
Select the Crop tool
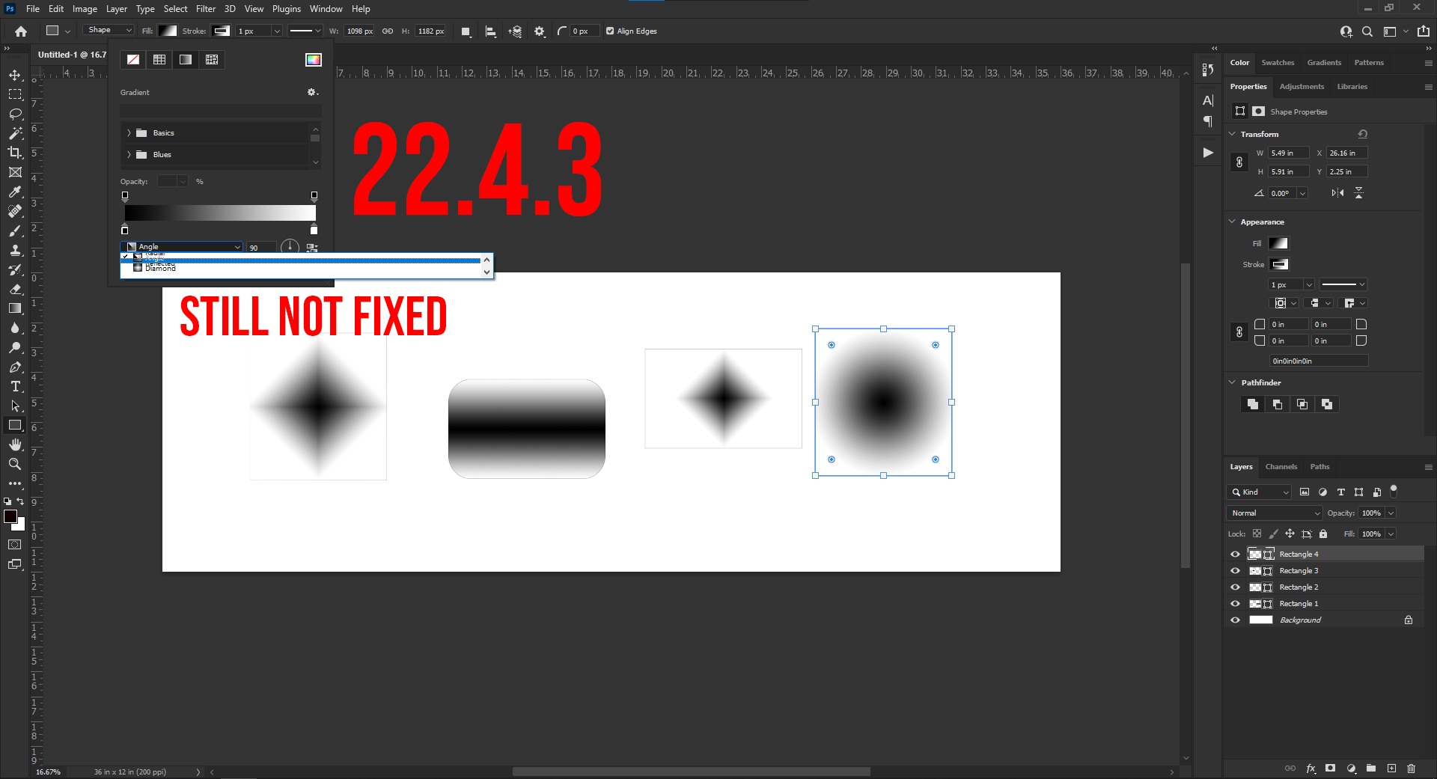coord(15,153)
